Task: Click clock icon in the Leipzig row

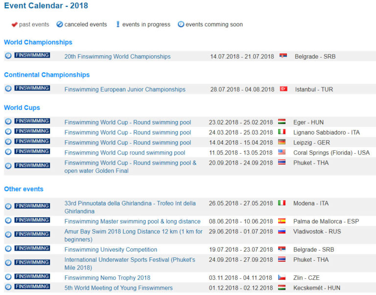Action: (x=8, y=142)
